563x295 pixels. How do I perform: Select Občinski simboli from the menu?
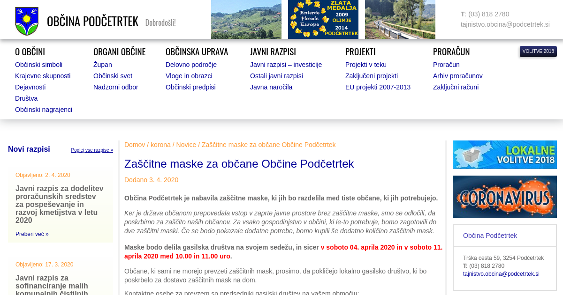[38, 65]
